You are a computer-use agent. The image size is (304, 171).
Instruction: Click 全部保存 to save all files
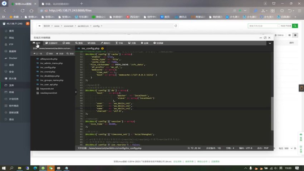click(x=52, y=43)
